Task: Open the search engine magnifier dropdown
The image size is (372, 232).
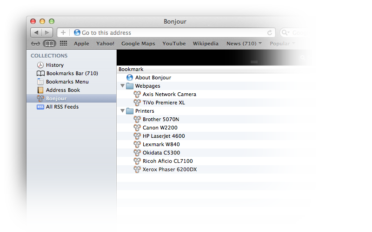Action: 286,32
